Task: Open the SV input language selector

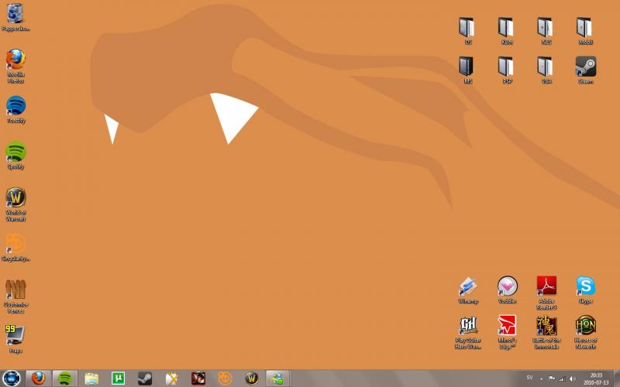Action: coord(529,378)
